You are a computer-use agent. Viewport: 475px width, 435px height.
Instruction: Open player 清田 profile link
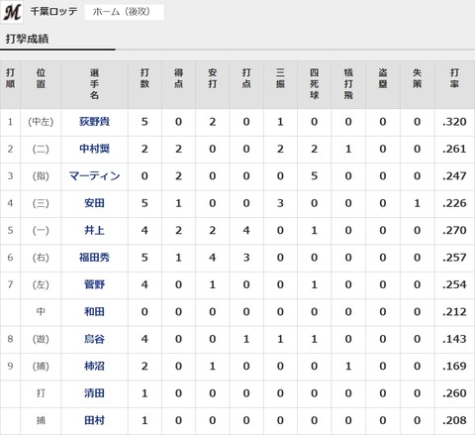click(x=94, y=393)
